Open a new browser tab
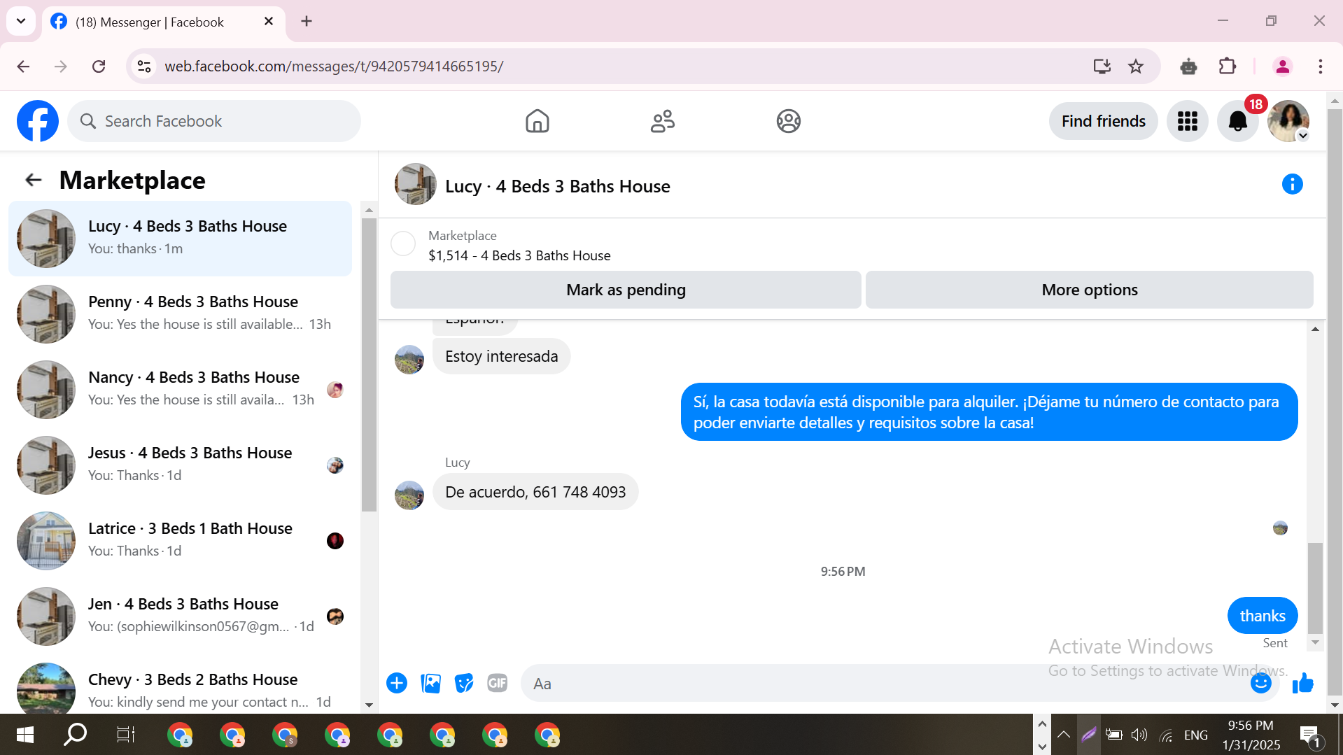 point(307,21)
